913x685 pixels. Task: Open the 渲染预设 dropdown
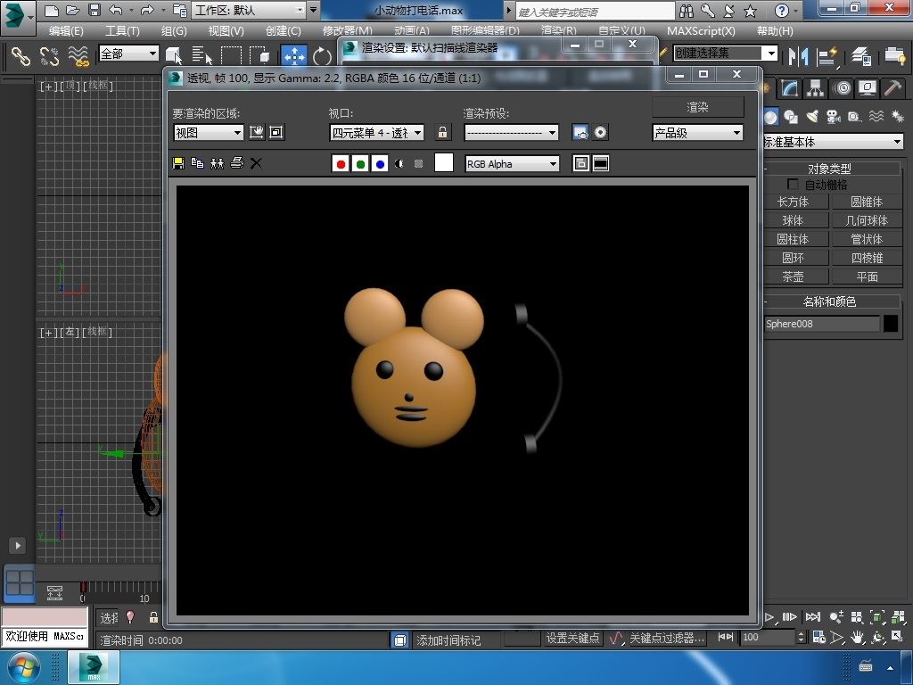[511, 133]
